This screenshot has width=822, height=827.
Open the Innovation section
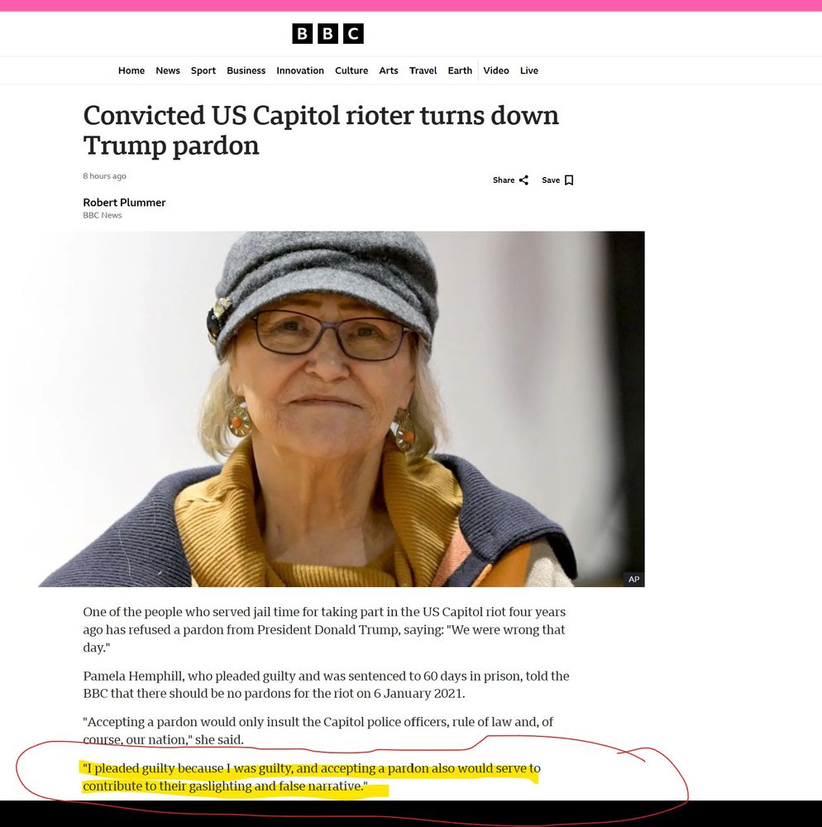[x=300, y=70]
